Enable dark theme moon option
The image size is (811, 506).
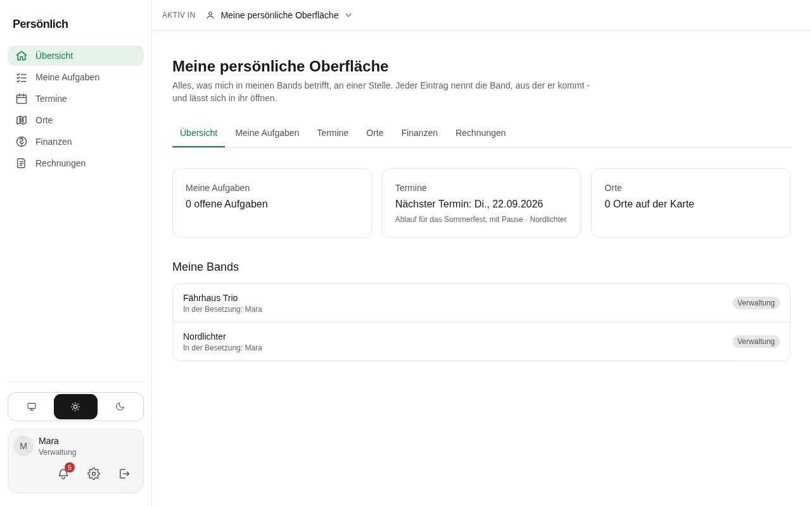[x=120, y=407]
